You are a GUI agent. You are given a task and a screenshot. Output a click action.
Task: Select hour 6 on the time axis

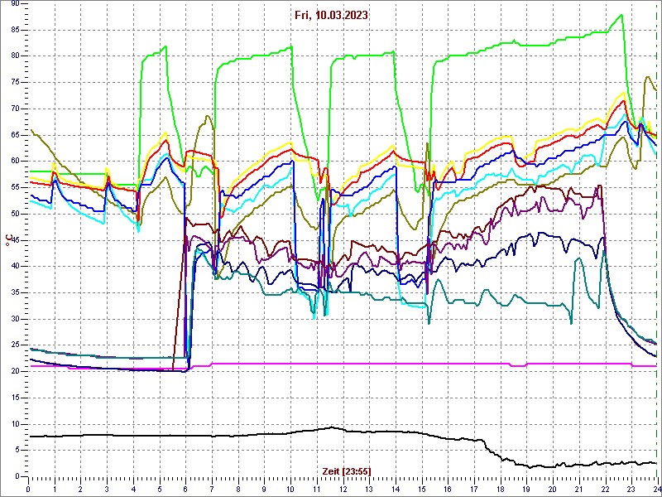186,489
